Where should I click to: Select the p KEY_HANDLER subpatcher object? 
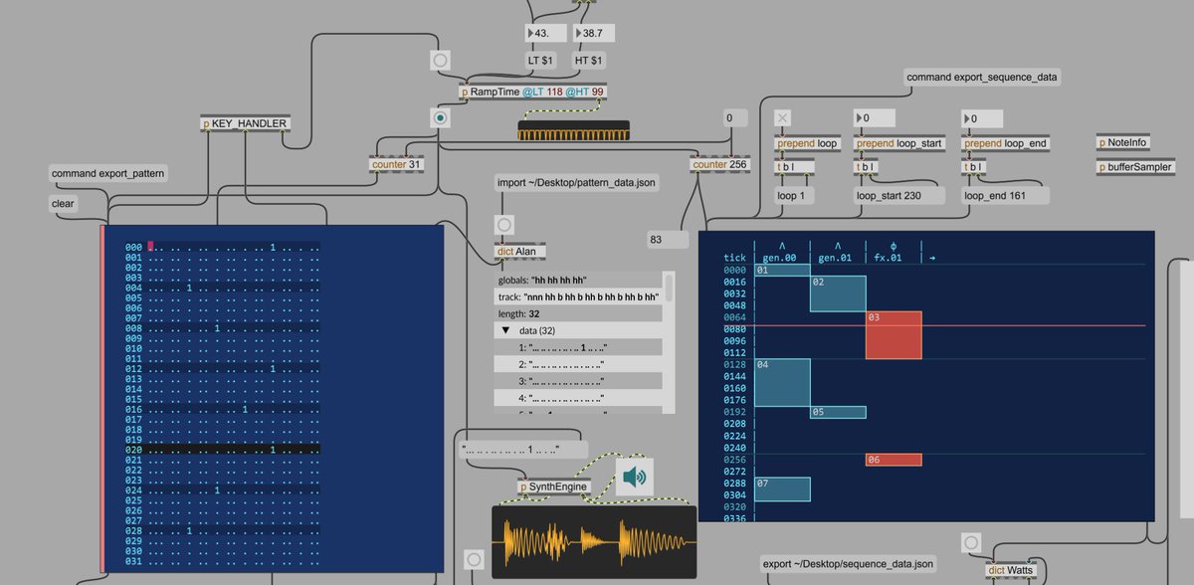(246, 123)
